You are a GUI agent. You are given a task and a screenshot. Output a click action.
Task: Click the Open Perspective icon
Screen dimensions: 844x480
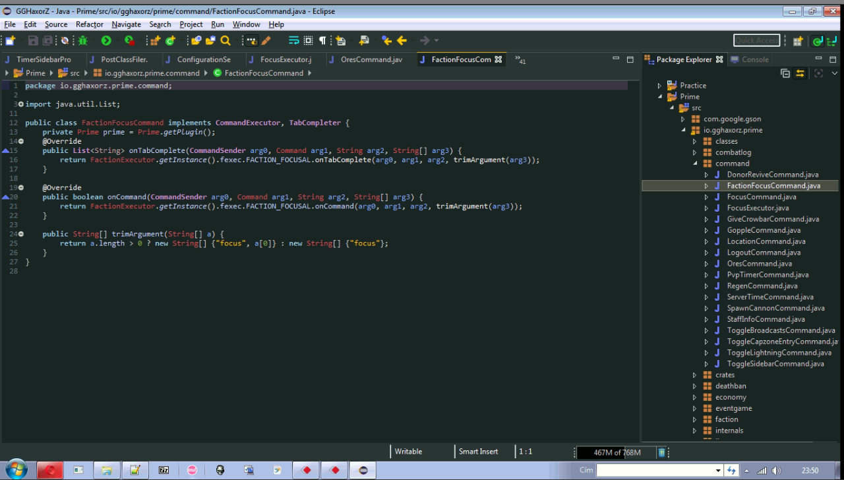(798, 41)
